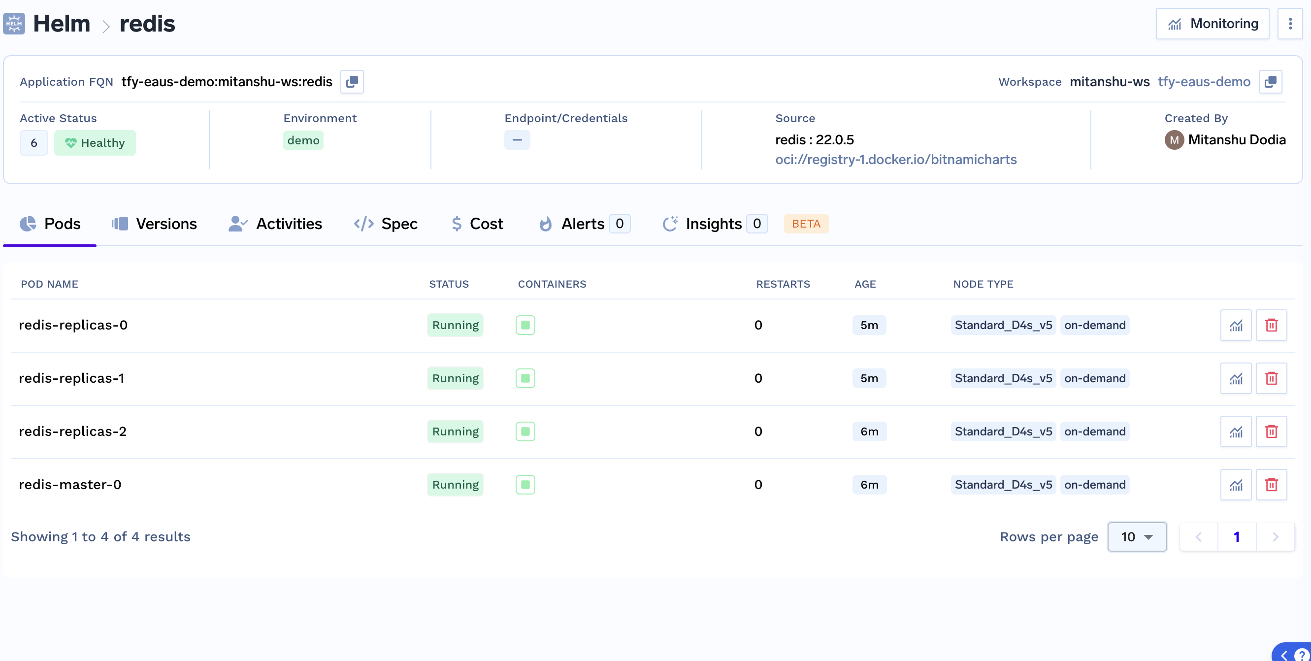This screenshot has height=661, width=1311.
Task: Open the tfy-eaus-demo cluster link
Action: (1204, 82)
